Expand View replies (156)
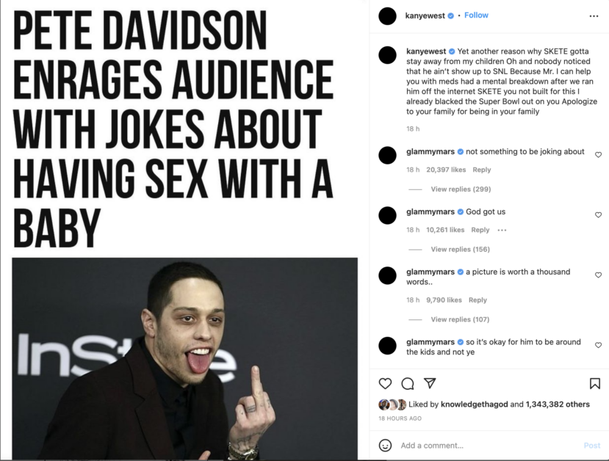The height and width of the screenshot is (461, 609). click(x=461, y=249)
